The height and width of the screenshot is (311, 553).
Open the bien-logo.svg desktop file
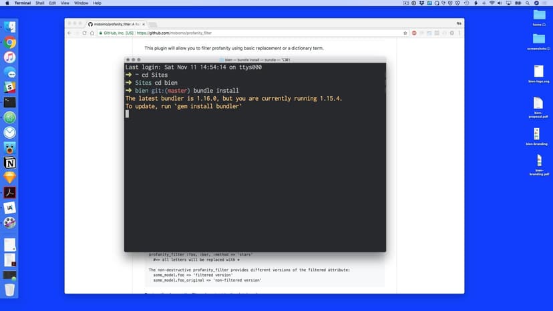point(538,72)
